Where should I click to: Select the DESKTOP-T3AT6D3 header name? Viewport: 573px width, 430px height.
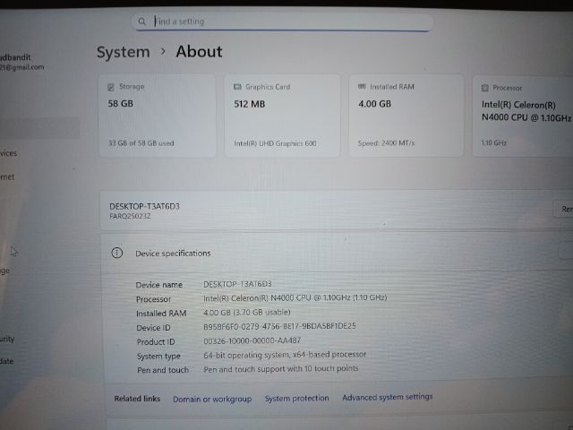click(145, 206)
